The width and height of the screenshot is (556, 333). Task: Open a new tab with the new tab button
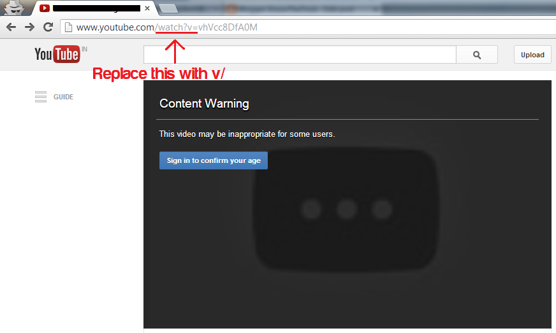tap(168, 8)
